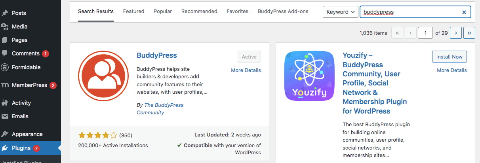Switch to the Recommended tab
This screenshot has width=480, height=163.
click(x=199, y=11)
